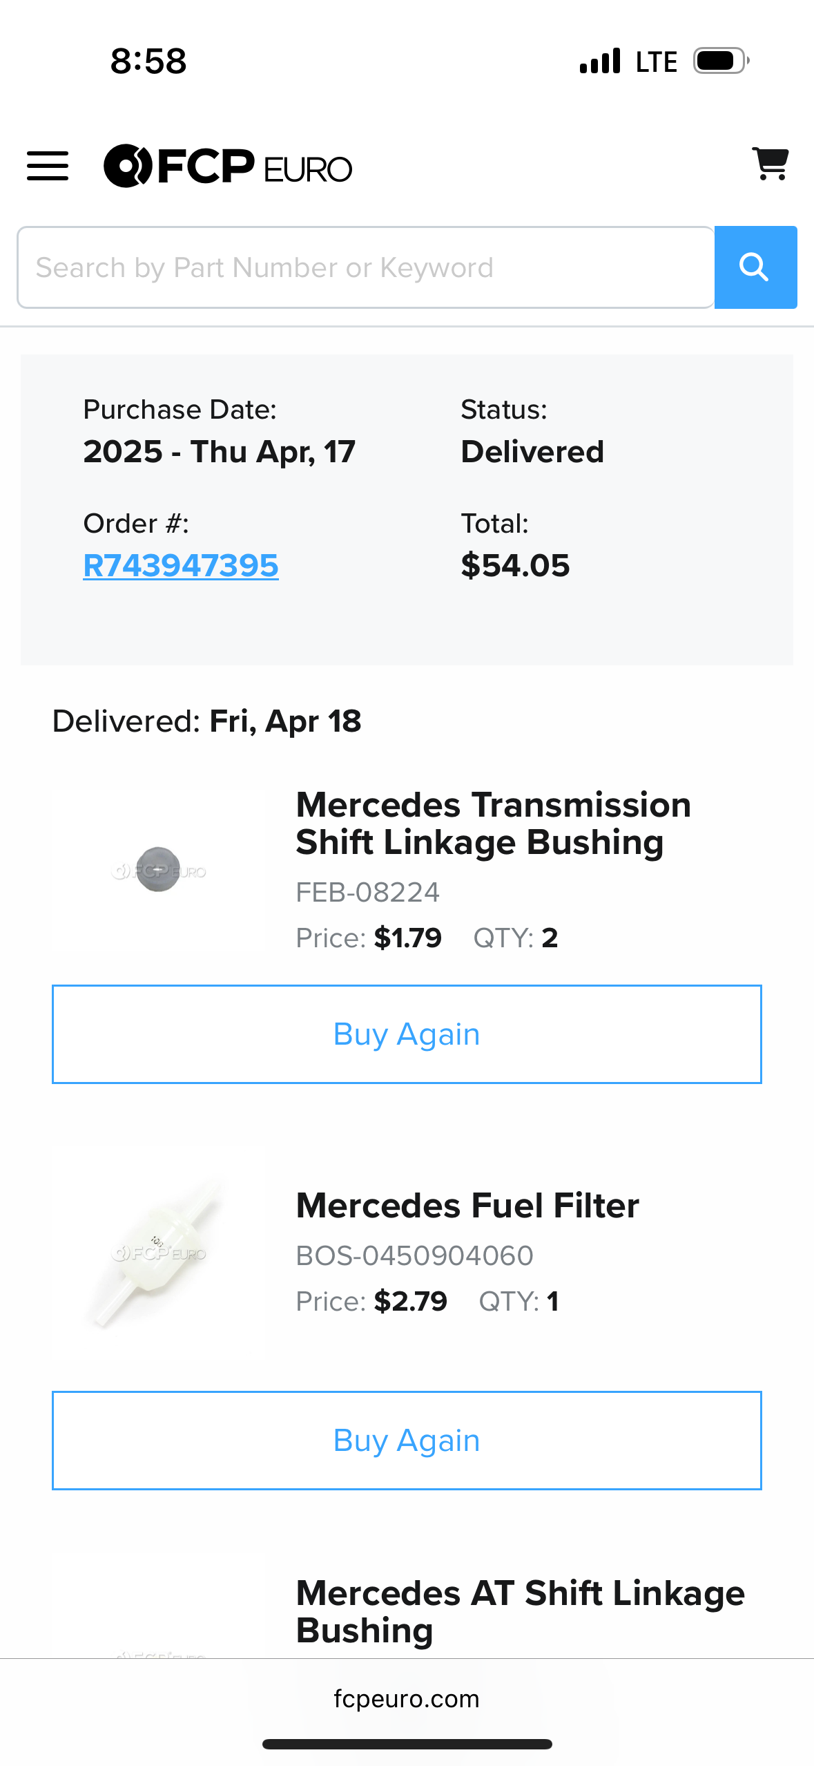Go to homepage via FCP Euro logo

coord(228,167)
